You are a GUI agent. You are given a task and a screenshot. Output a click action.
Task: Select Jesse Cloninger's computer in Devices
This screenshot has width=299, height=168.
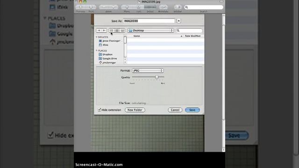pyautogui.click(x=110, y=41)
